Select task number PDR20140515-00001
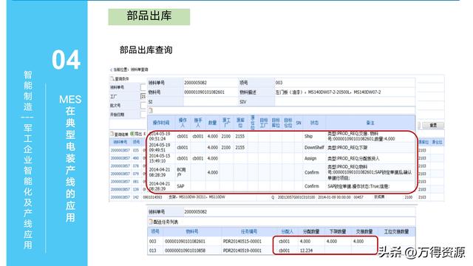 point(242,242)
